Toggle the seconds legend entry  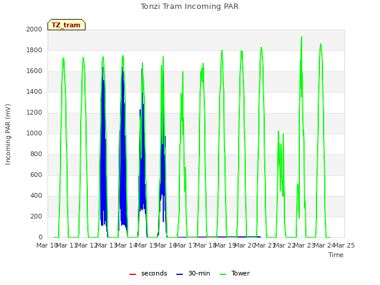coord(148,273)
